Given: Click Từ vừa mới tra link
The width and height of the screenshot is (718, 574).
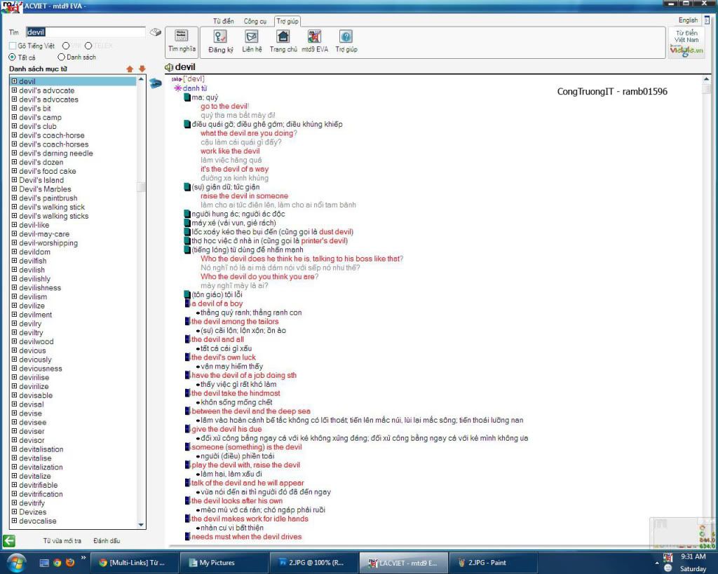Looking at the screenshot, I should [62, 541].
